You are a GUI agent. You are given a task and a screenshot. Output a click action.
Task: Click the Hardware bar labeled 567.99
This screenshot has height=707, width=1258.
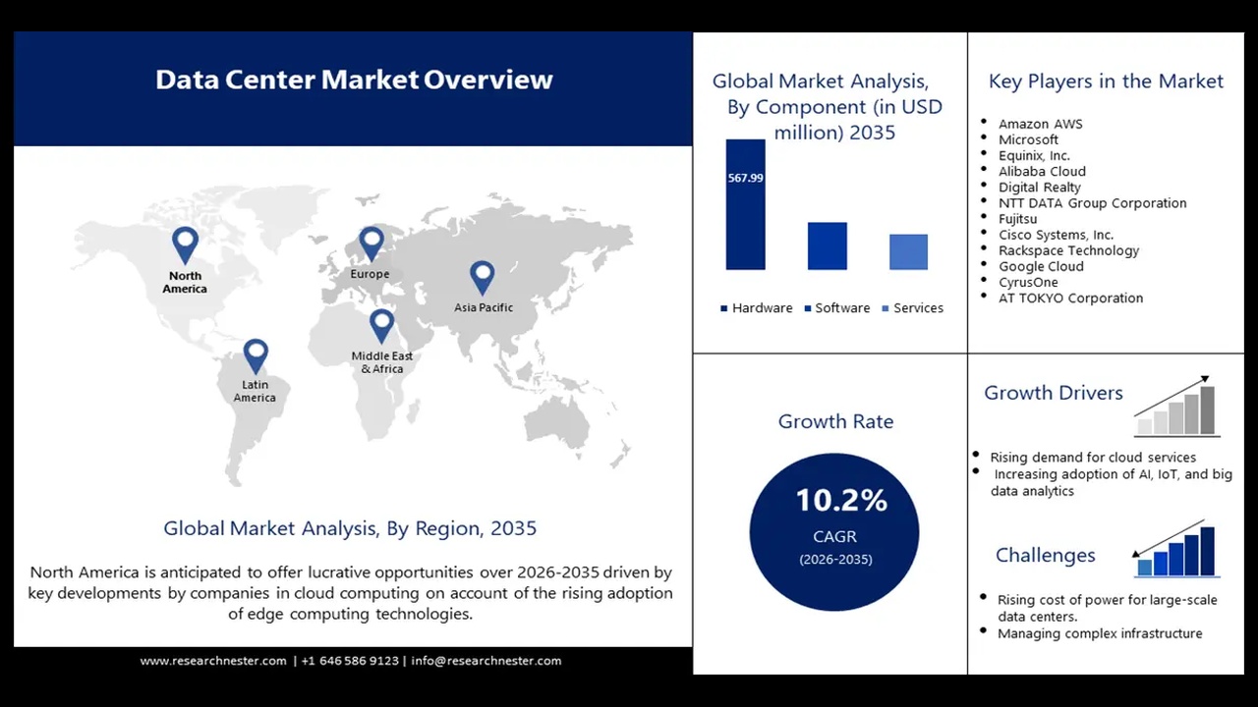pyautogui.click(x=745, y=204)
